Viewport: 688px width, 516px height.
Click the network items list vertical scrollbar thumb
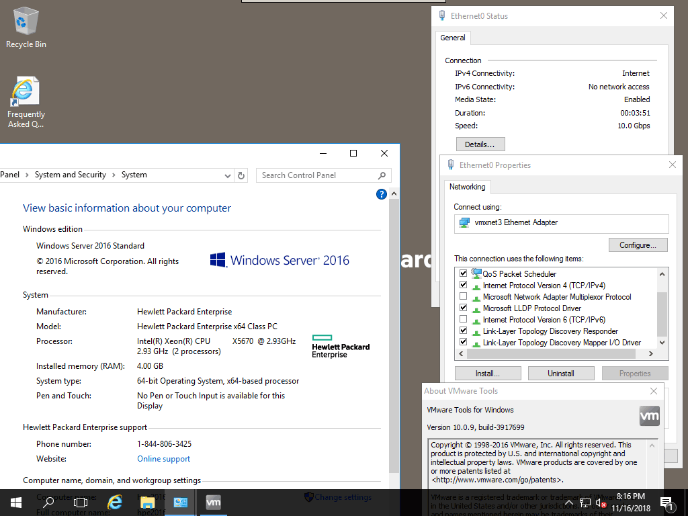(x=662, y=314)
